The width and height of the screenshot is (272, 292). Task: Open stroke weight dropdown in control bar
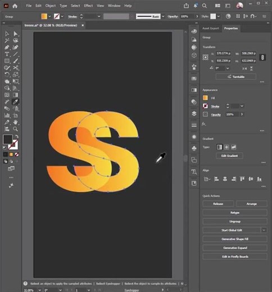(x=99, y=16)
